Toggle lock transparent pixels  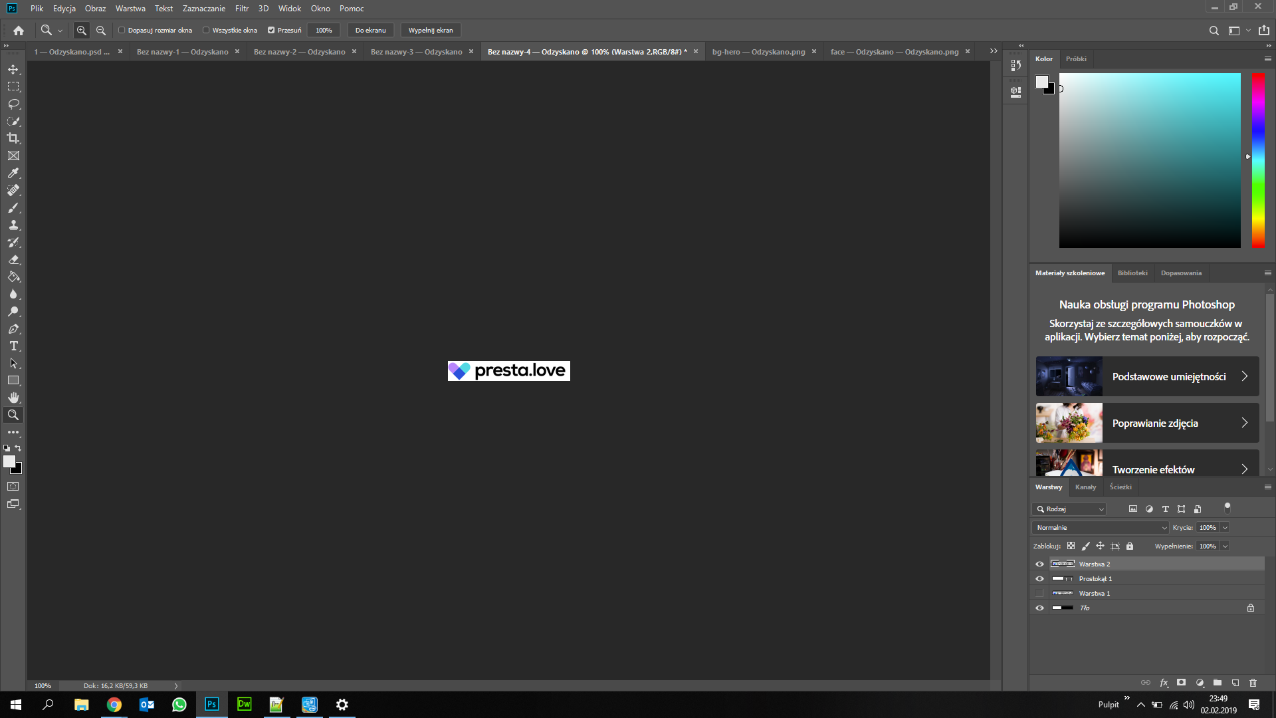(x=1071, y=546)
